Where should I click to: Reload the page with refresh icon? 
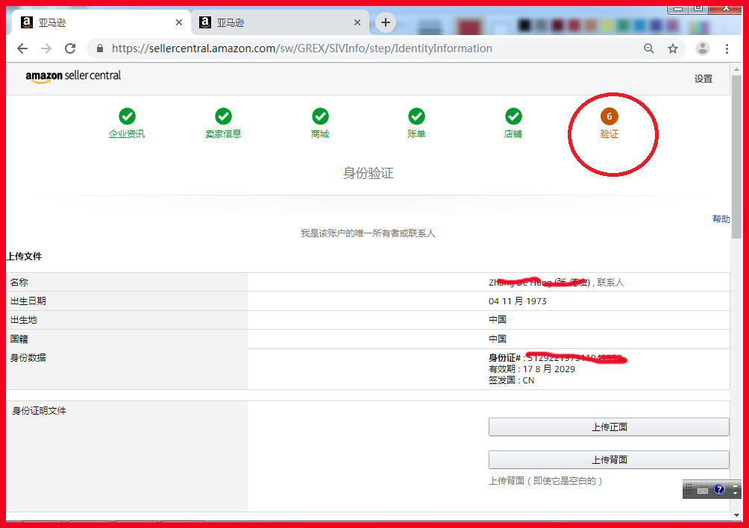[70, 48]
